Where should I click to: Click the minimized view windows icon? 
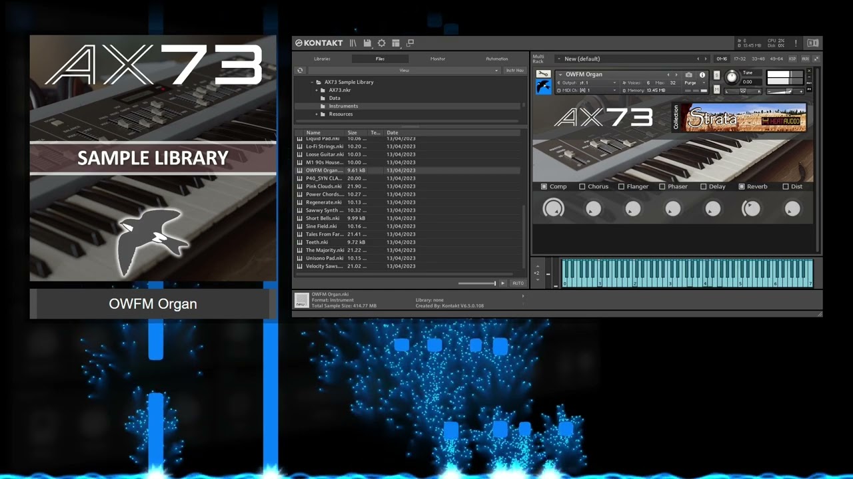(411, 43)
